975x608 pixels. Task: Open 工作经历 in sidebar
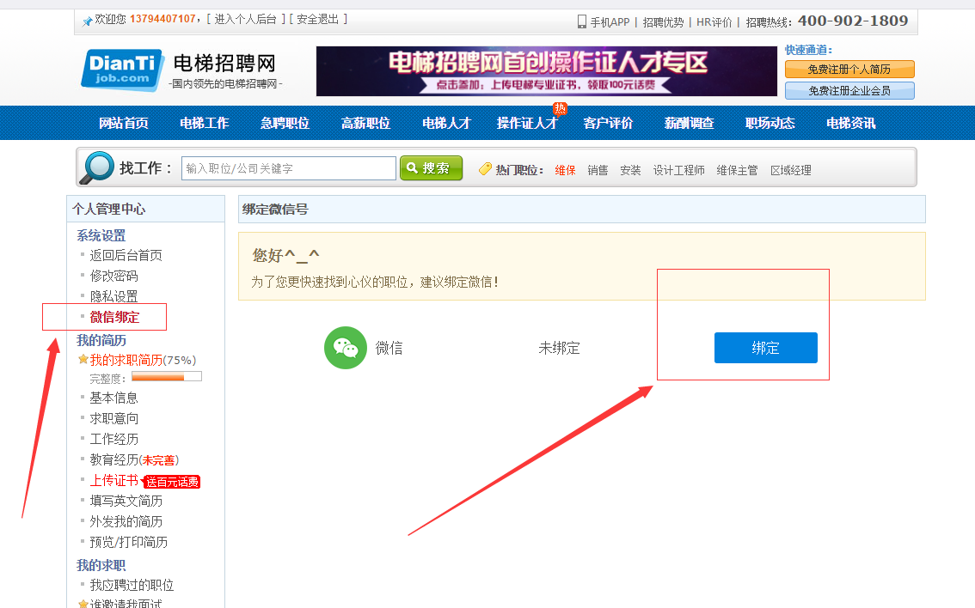point(113,439)
